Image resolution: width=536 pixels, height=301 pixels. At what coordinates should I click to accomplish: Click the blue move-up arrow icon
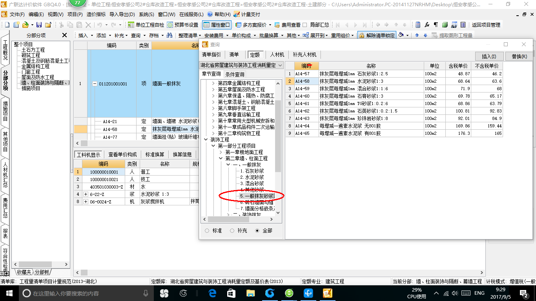click(417, 35)
